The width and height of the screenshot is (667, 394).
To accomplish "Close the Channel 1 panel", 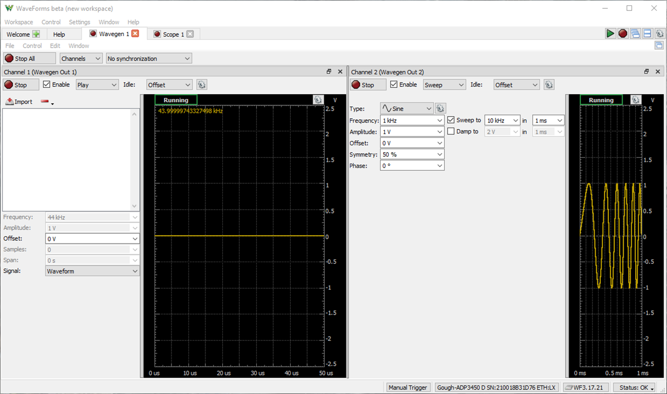I will coord(340,72).
